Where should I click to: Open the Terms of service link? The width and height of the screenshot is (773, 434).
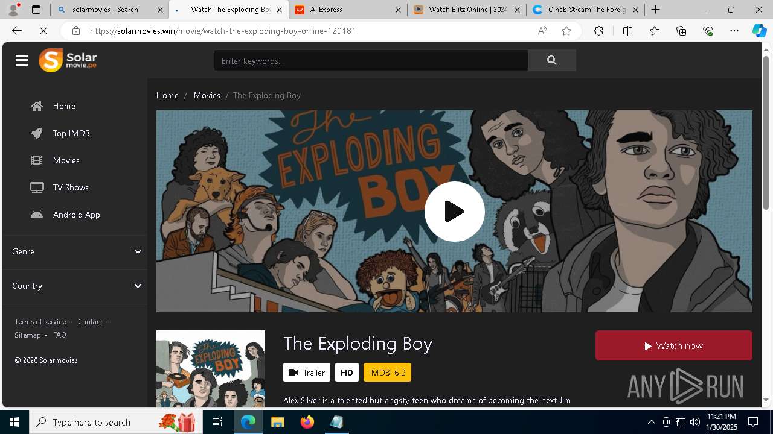pos(40,322)
